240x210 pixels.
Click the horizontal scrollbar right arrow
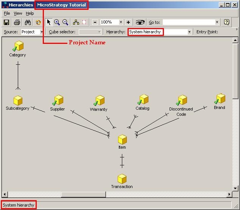(229, 194)
